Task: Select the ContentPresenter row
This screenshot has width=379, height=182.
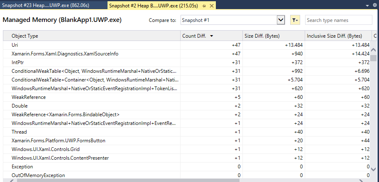Action: [186, 158]
